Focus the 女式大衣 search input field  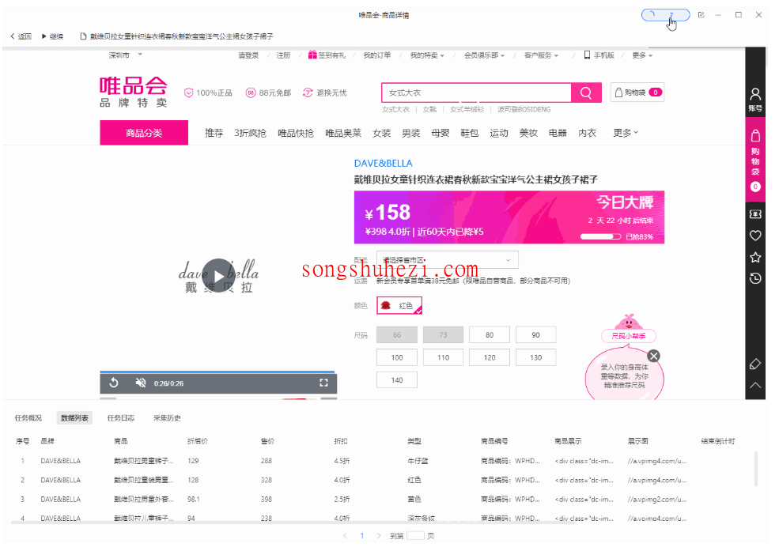pos(477,92)
